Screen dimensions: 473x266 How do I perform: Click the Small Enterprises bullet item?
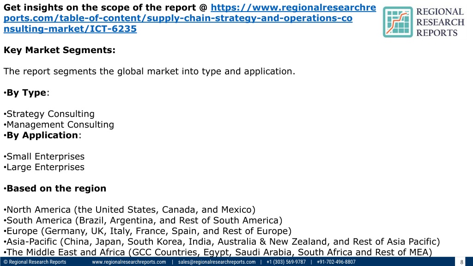coord(45,157)
